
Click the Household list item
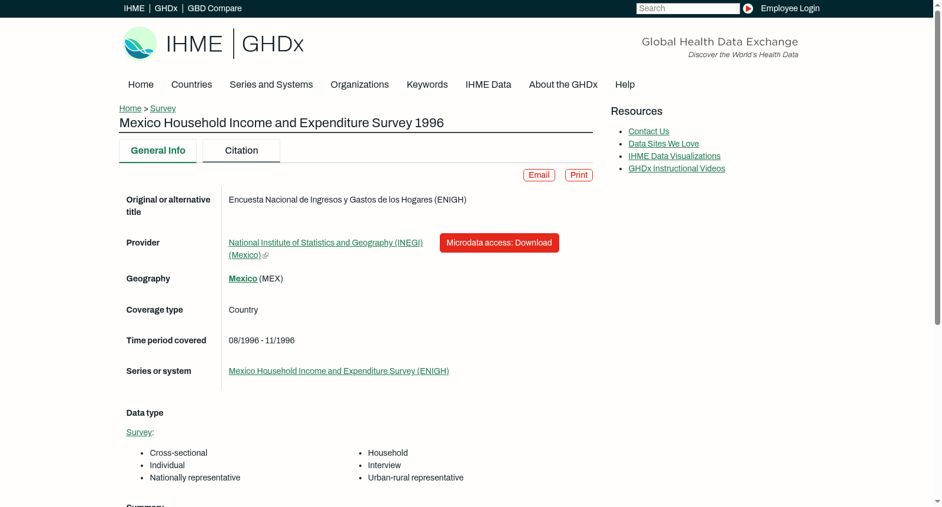388,453
